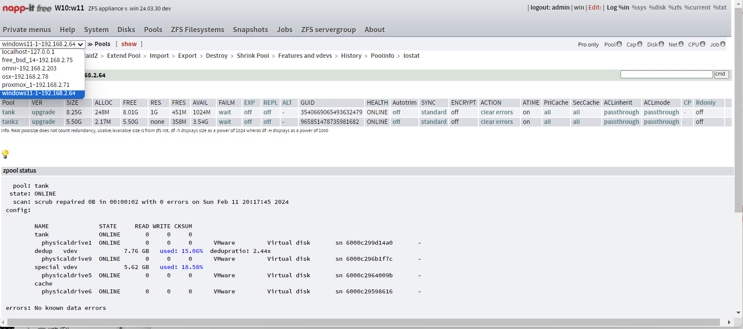
Task: Open the Jobs menu
Action: (x=285, y=30)
